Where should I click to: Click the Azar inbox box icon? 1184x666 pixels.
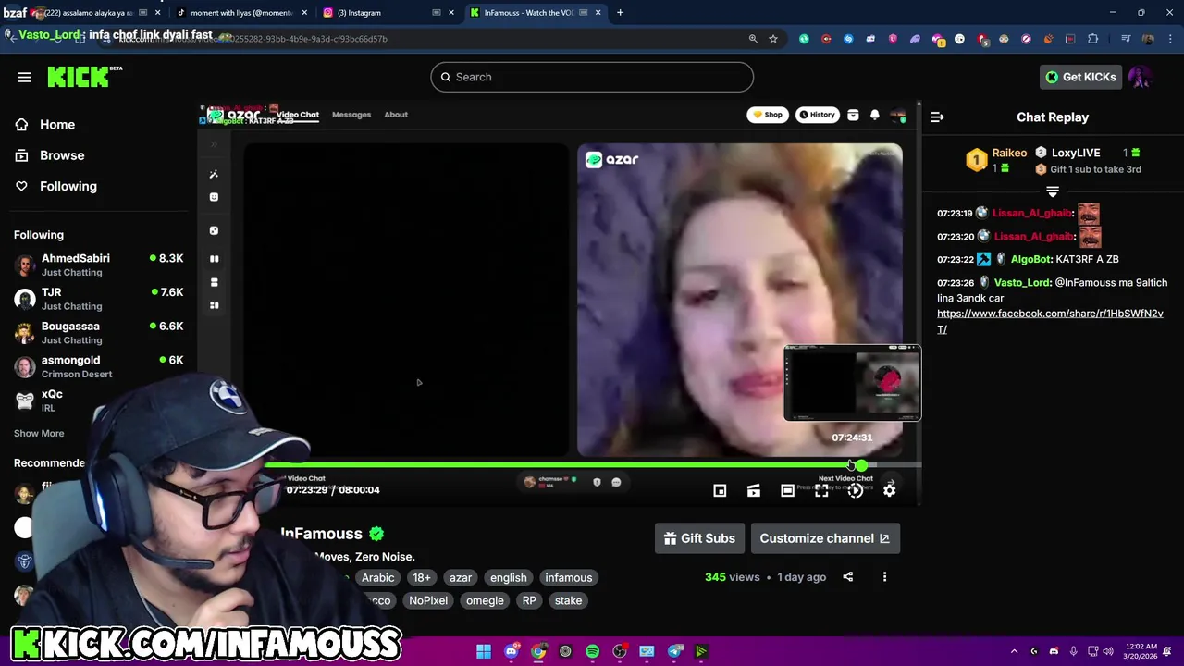tap(853, 115)
